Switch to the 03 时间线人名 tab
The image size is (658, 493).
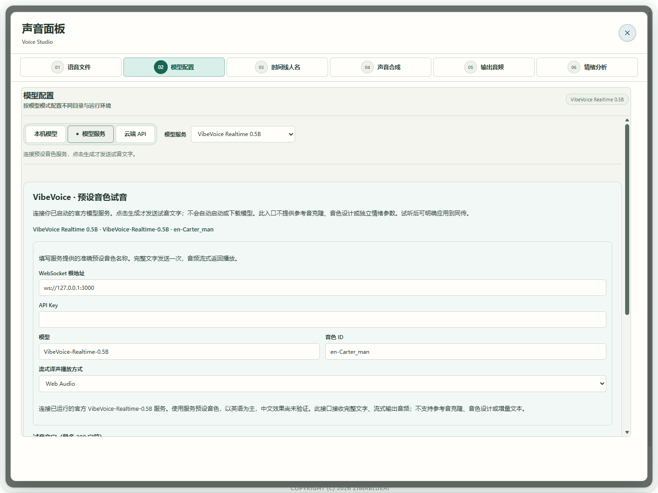point(277,67)
